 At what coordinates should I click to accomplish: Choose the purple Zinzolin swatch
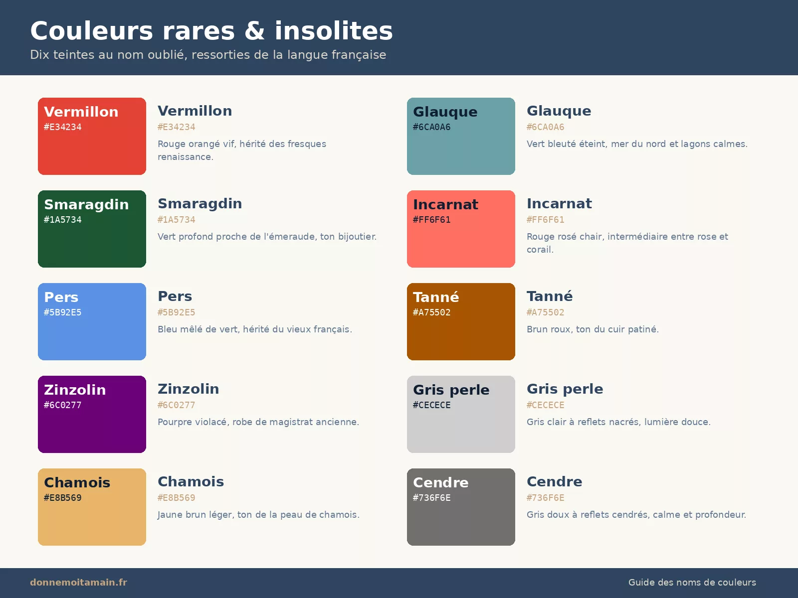pos(92,414)
